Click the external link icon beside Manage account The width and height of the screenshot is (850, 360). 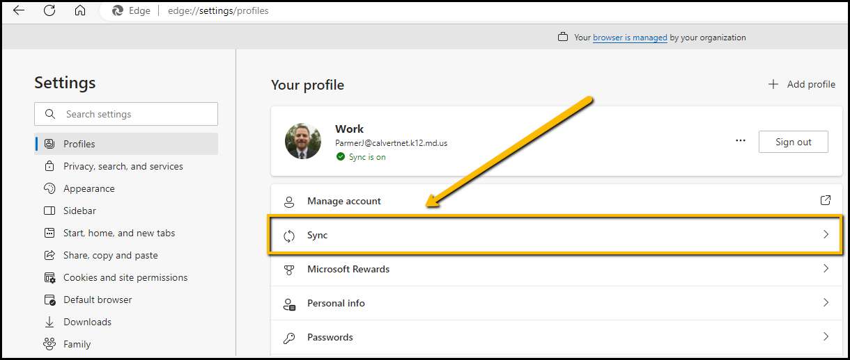pos(826,200)
